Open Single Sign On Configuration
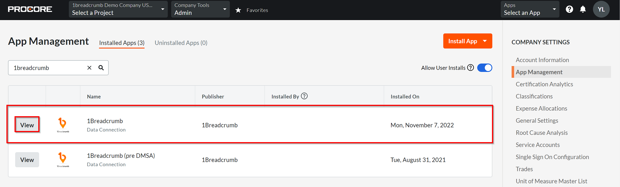Screen dimensions: 620x187 552,157
